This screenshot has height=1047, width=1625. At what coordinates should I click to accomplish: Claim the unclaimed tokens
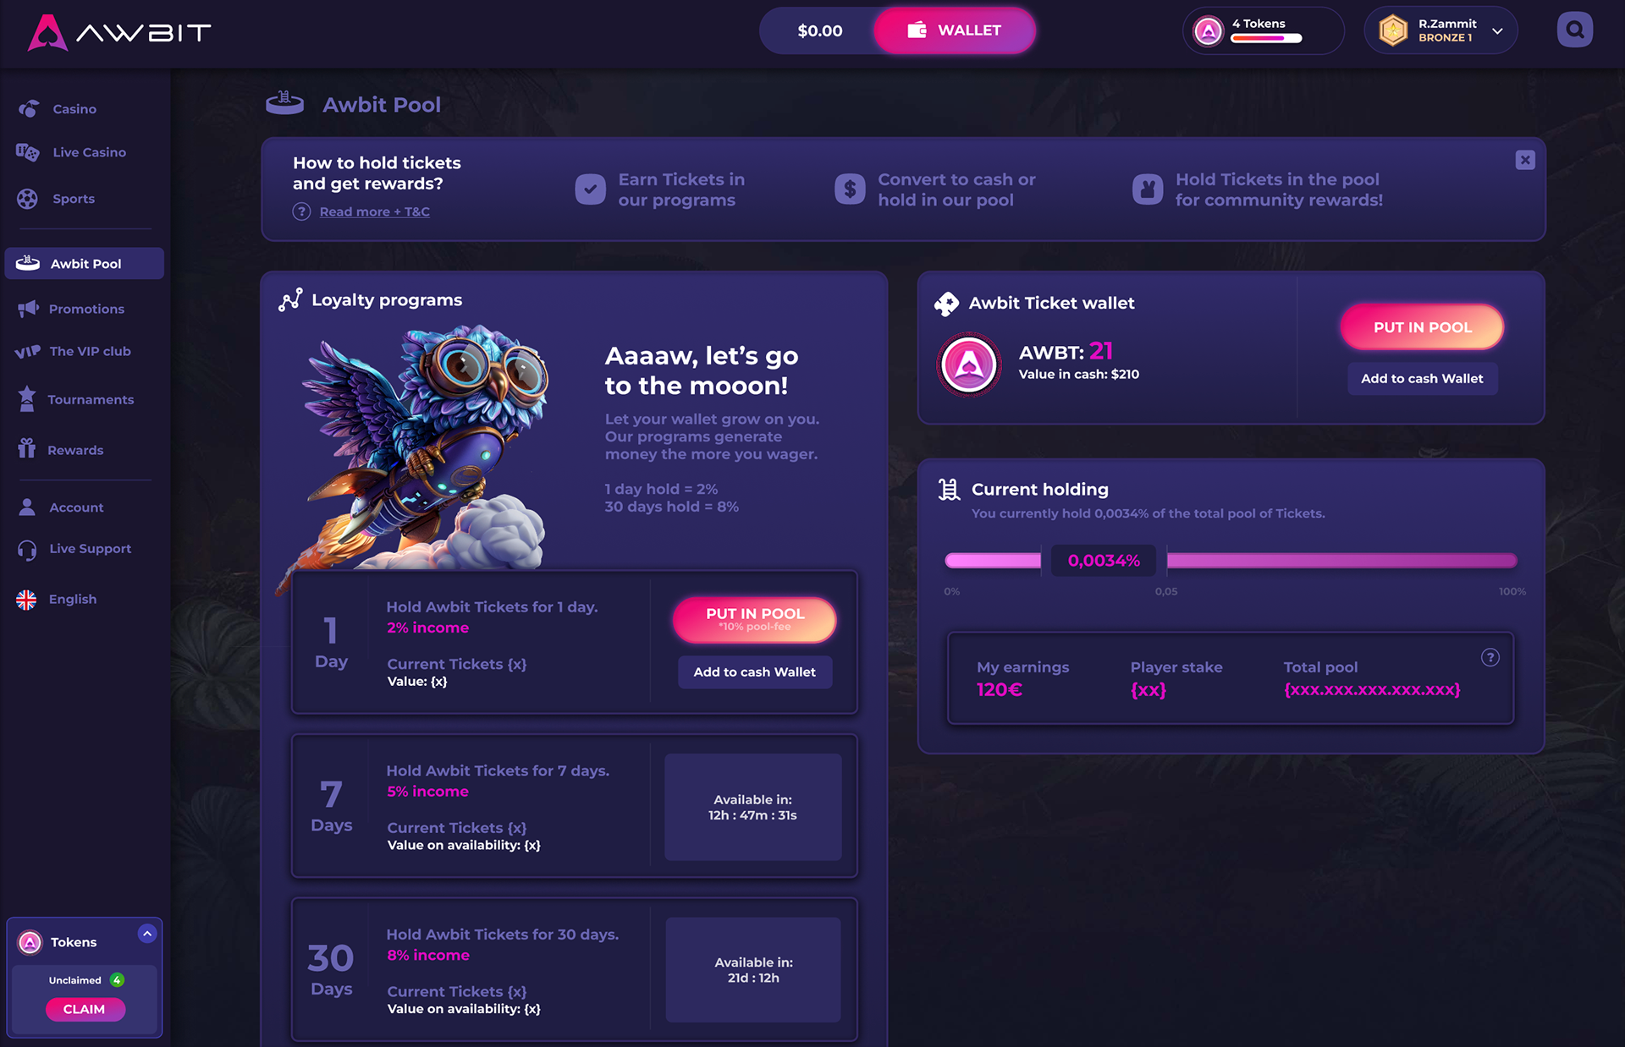(x=85, y=1009)
